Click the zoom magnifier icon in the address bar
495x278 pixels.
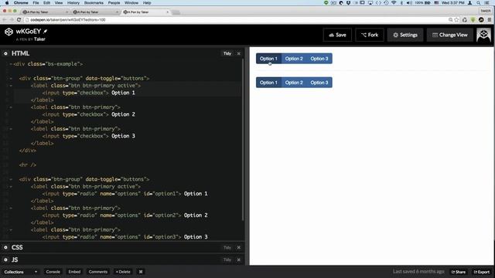pos(450,20)
